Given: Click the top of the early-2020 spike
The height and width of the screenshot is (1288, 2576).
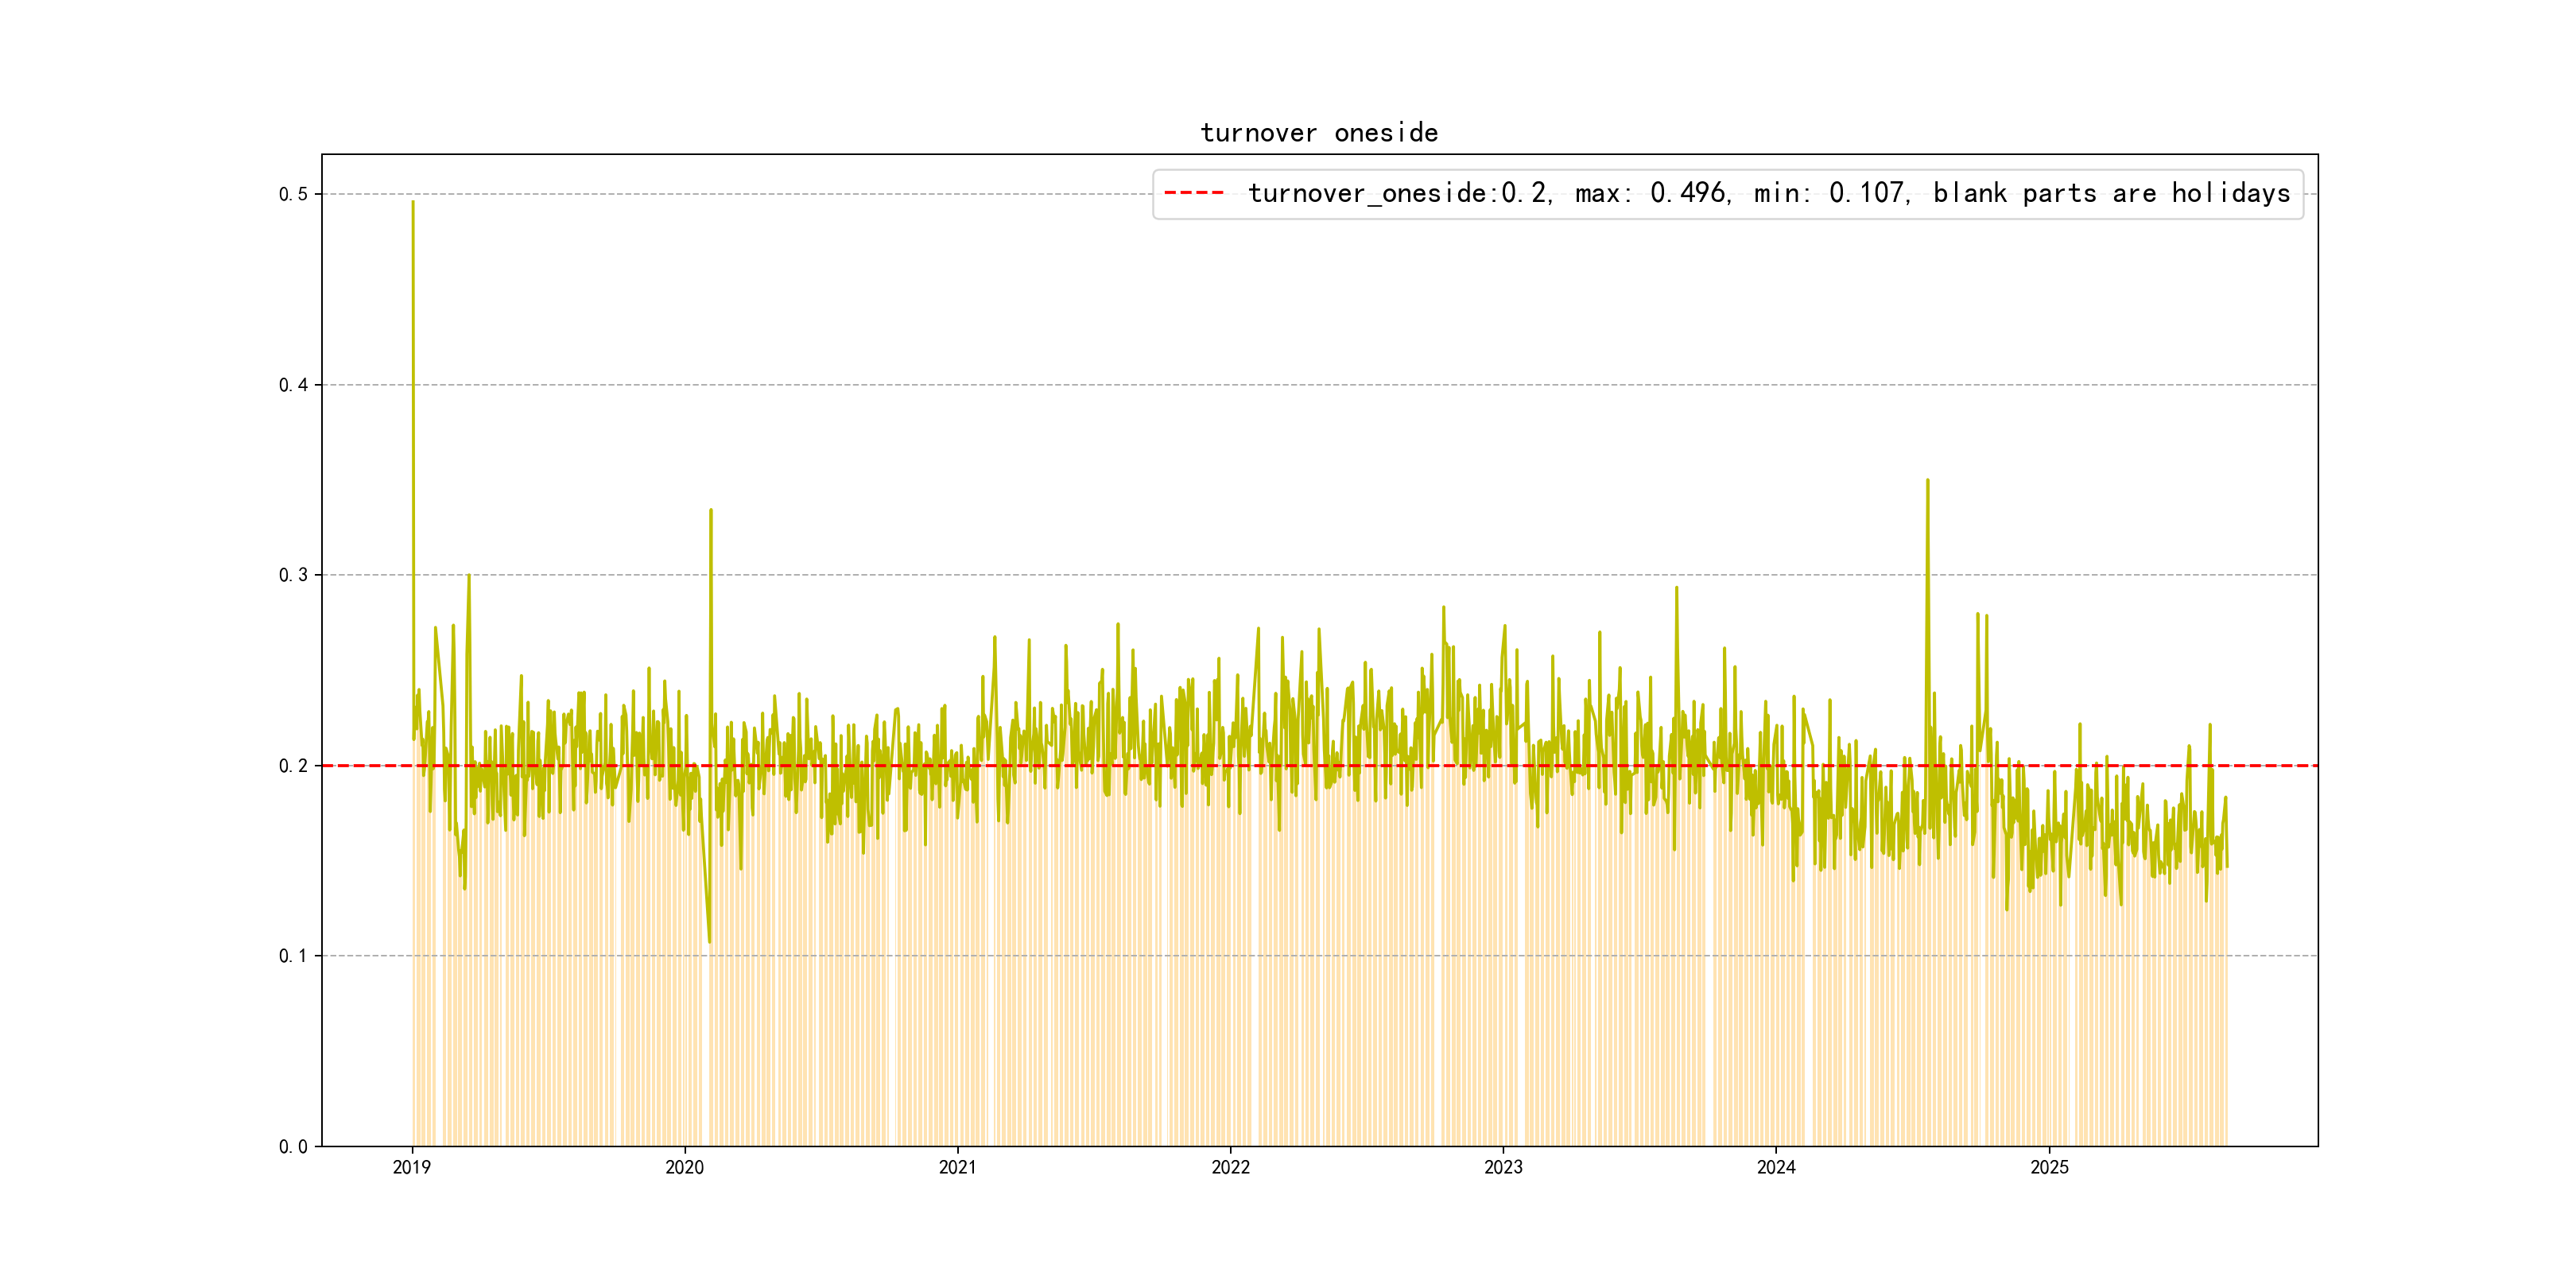Looking at the screenshot, I should [x=711, y=510].
